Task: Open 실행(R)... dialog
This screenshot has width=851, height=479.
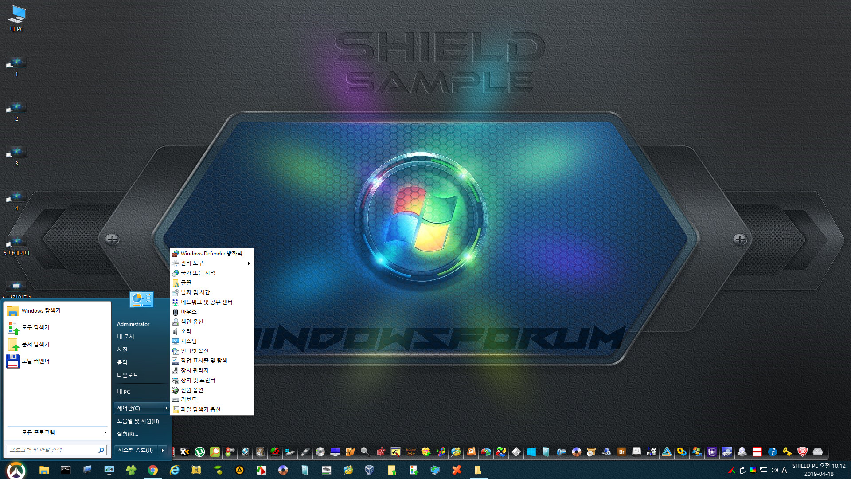Action: pos(142,434)
